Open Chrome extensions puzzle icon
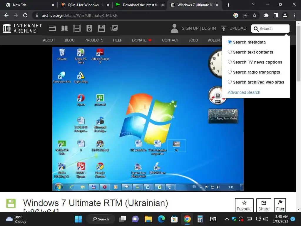 266,15
